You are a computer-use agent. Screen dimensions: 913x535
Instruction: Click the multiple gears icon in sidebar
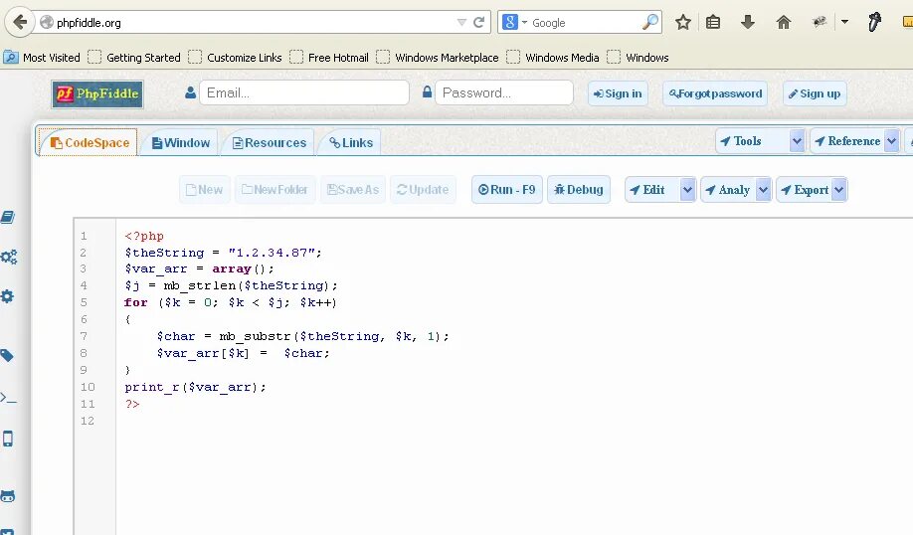[x=8, y=257]
